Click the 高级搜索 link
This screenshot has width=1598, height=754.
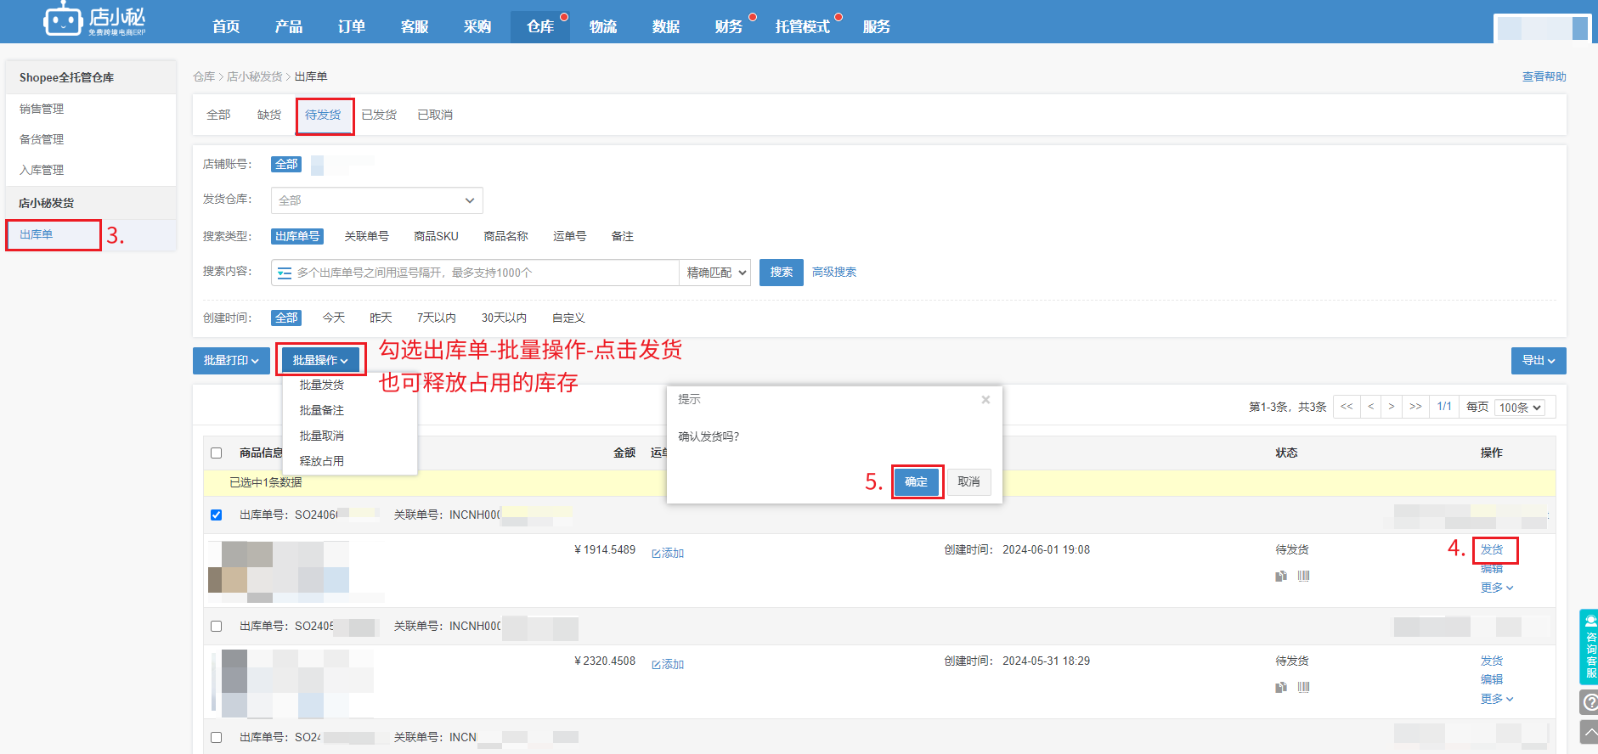[833, 273]
